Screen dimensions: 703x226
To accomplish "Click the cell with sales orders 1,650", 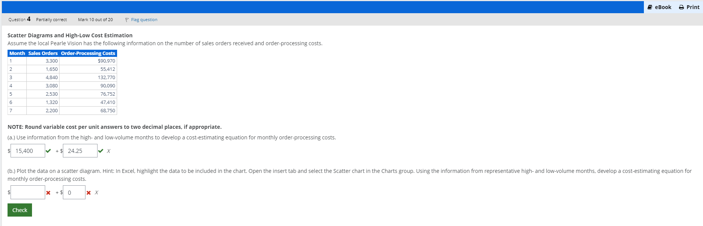I will pyautogui.click(x=43, y=69).
